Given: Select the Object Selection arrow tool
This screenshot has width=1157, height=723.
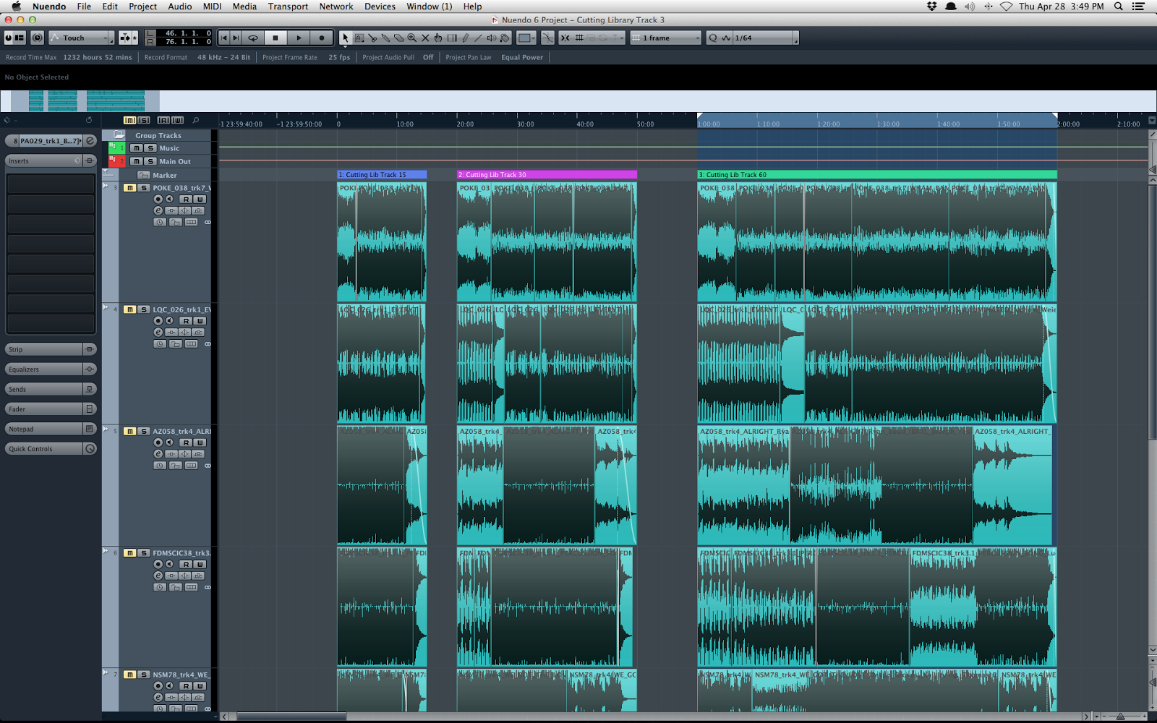Looking at the screenshot, I should (346, 38).
